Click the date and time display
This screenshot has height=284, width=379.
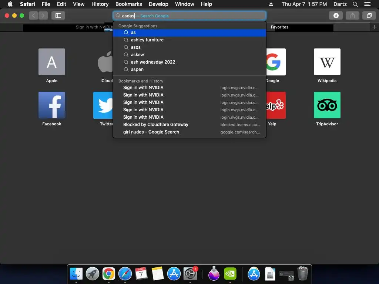(304, 4)
